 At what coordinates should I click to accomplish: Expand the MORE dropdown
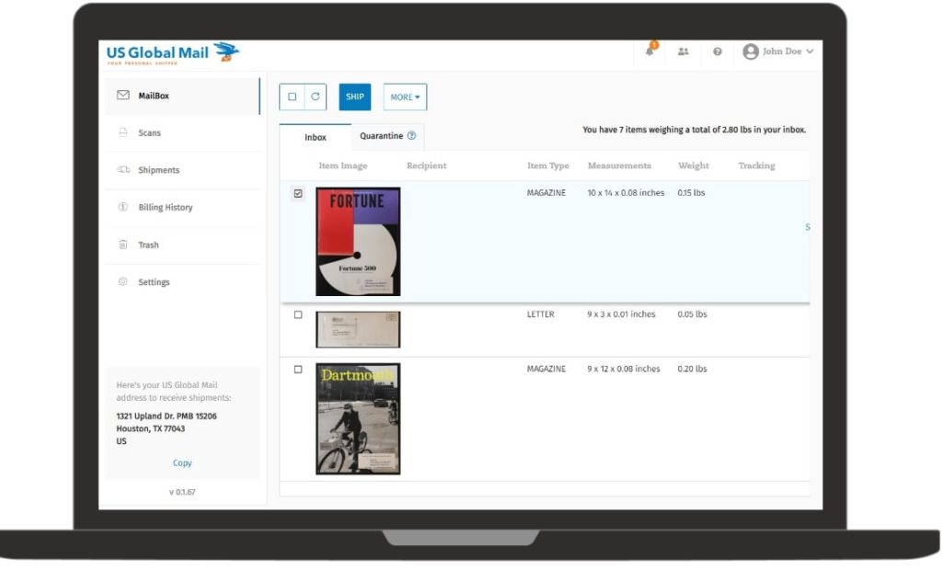[405, 97]
